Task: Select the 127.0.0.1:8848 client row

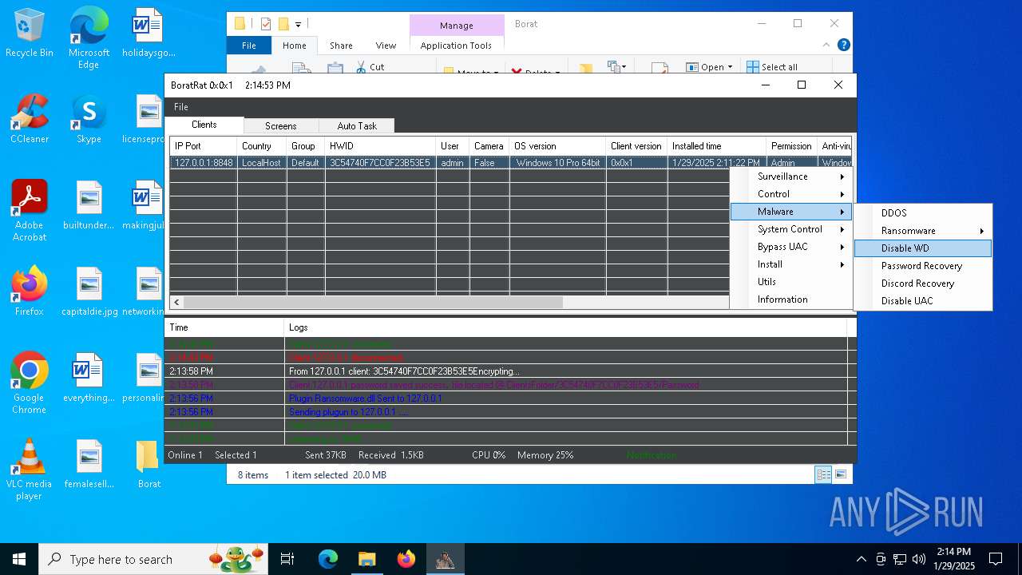Action: point(511,163)
